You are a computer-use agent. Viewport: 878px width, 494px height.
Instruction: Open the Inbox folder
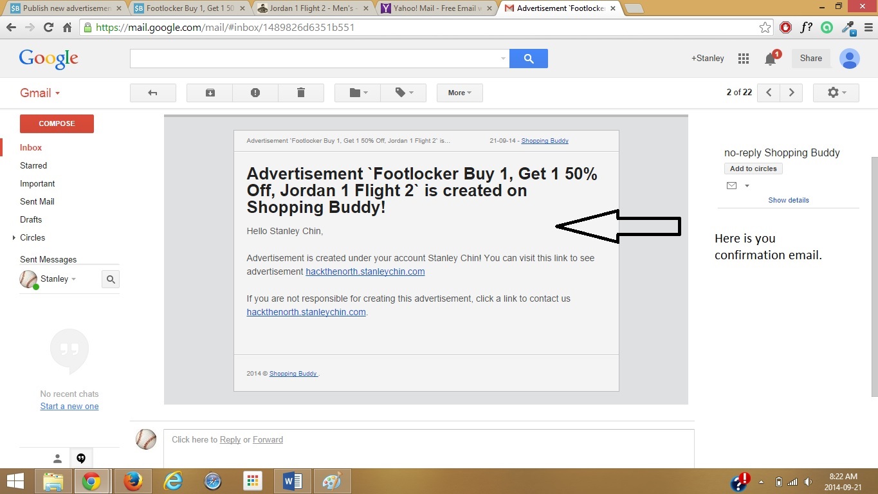(x=31, y=147)
